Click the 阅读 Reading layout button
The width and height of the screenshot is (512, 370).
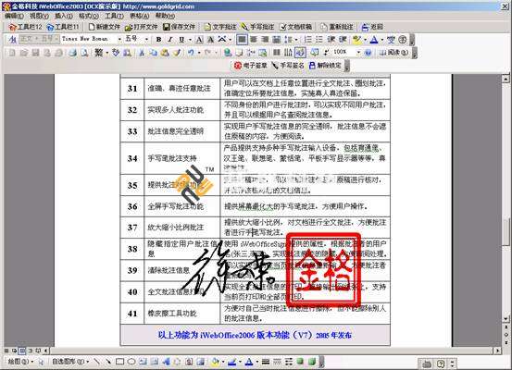[x=394, y=52]
